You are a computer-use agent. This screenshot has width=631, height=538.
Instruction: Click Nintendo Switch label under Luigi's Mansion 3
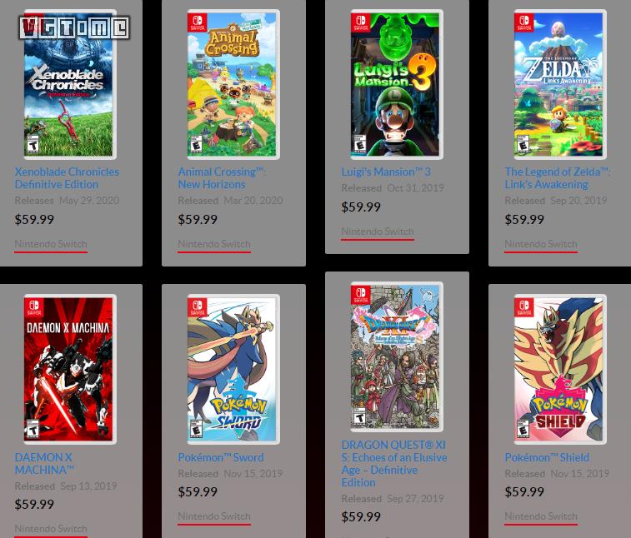[x=378, y=232]
